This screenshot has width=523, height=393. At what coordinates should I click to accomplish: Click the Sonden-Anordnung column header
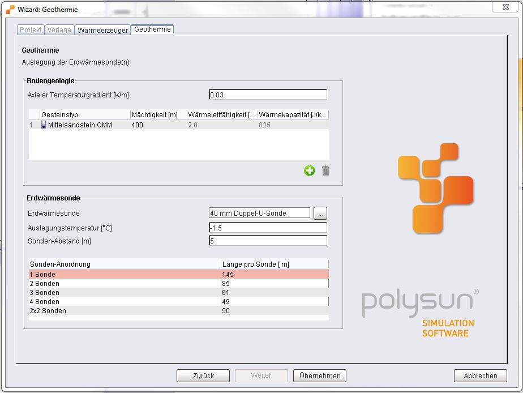125,264
